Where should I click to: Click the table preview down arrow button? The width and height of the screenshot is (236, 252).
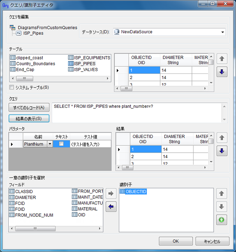coord(222,73)
